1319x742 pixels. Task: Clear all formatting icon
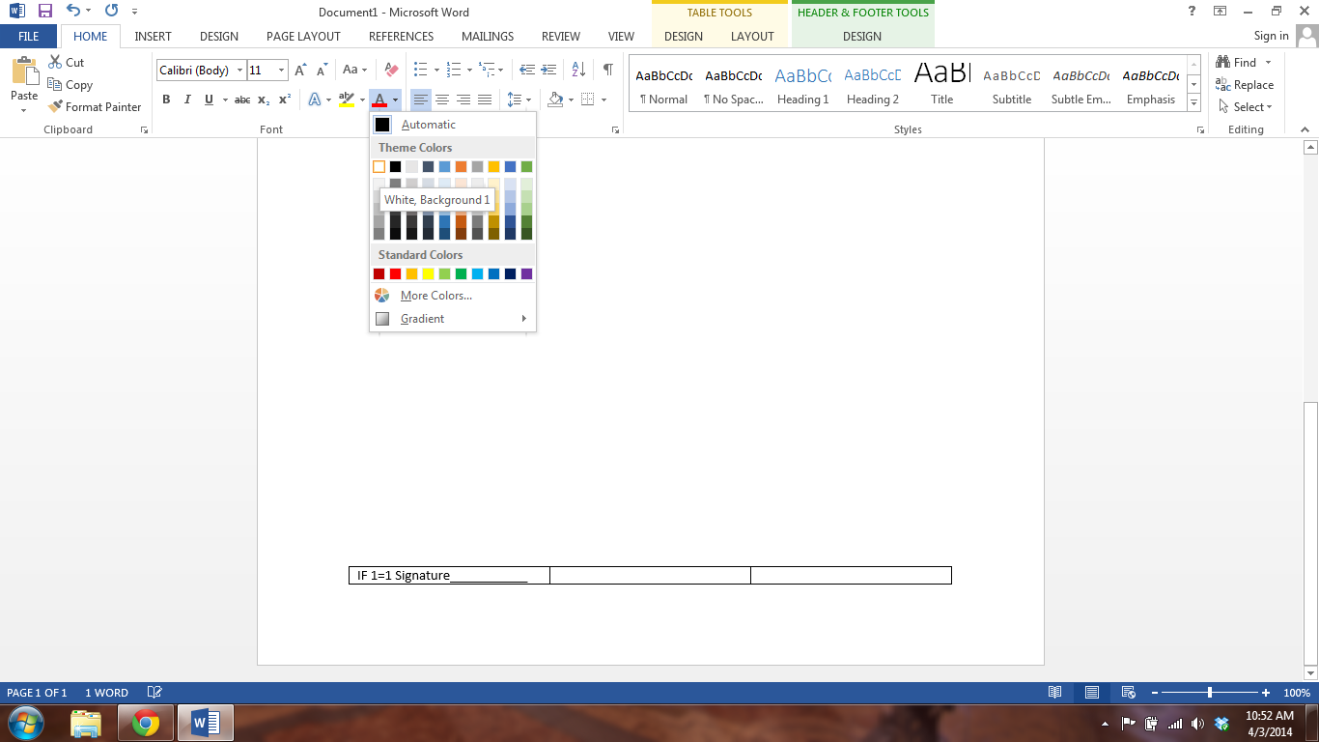[391, 70]
